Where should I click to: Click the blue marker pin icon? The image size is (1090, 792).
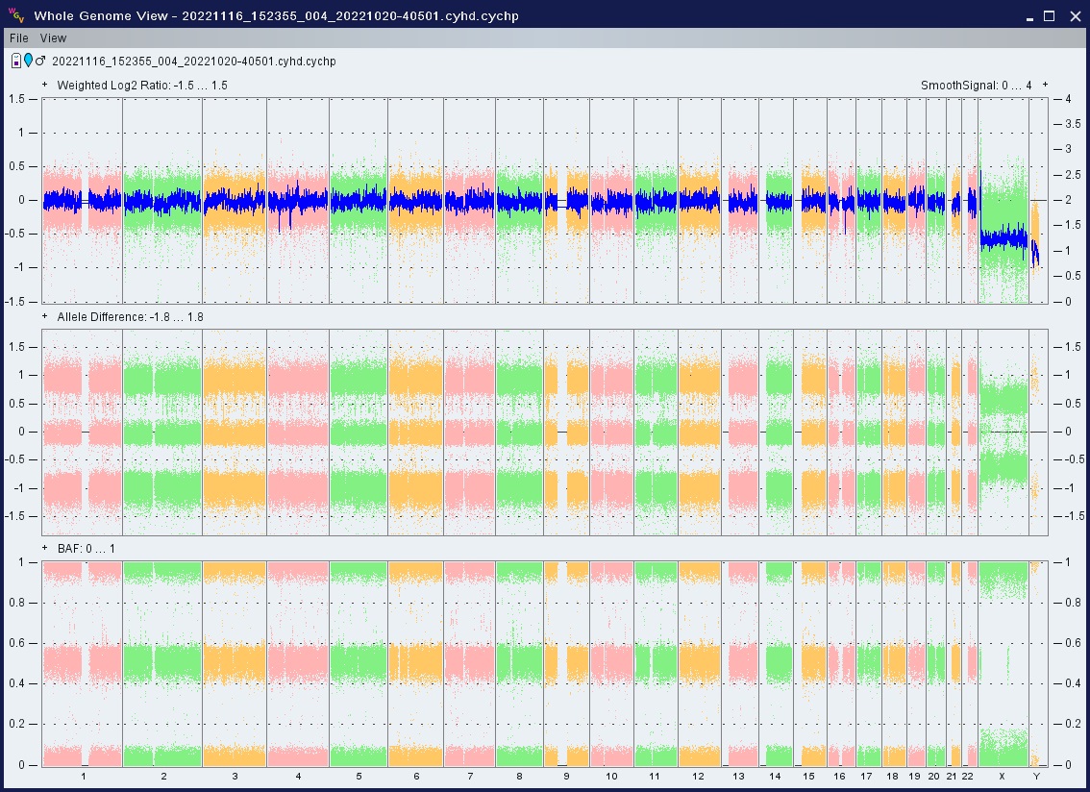(x=28, y=62)
